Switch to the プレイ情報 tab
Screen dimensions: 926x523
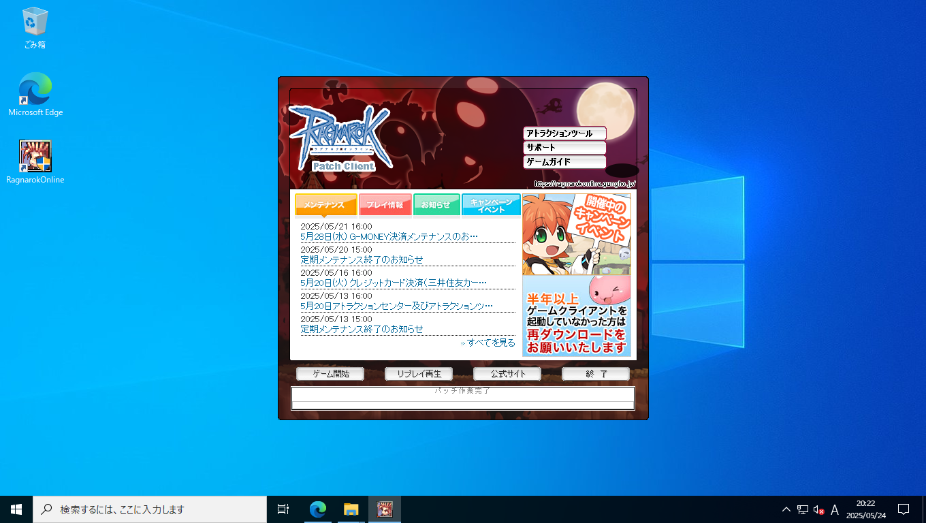pyautogui.click(x=385, y=205)
